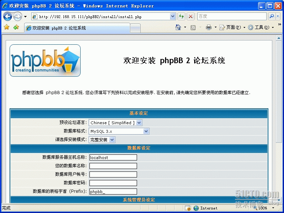
Task: Click the vertical scrollbar thumb
Action: pos(279,92)
